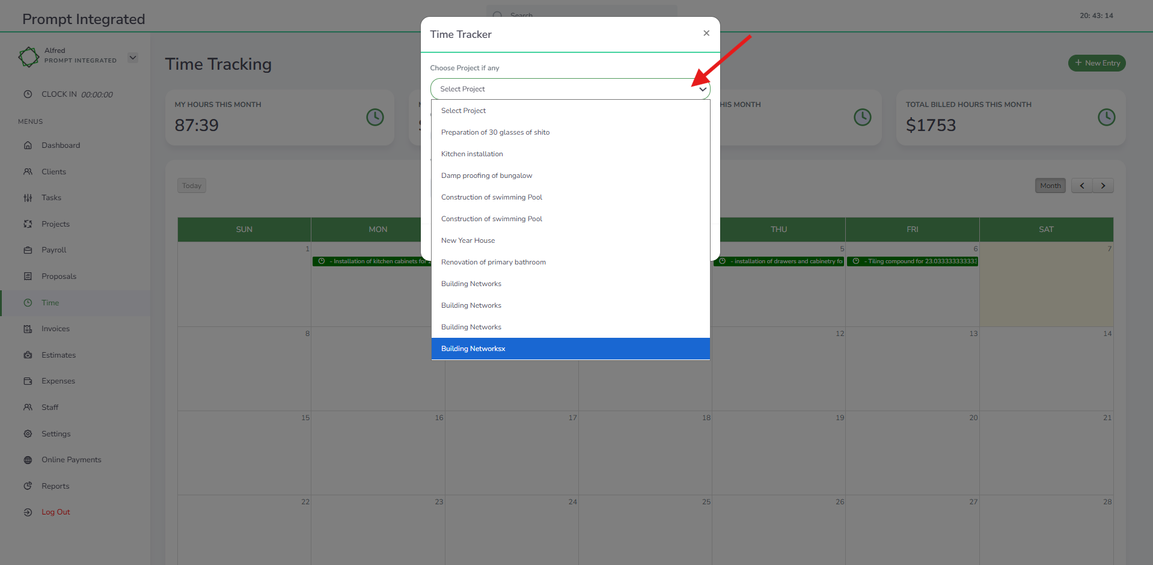Screen dimensions: 1153x565
Task: Expand the Alfred account dropdown chevron
Action: click(x=133, y=58)
